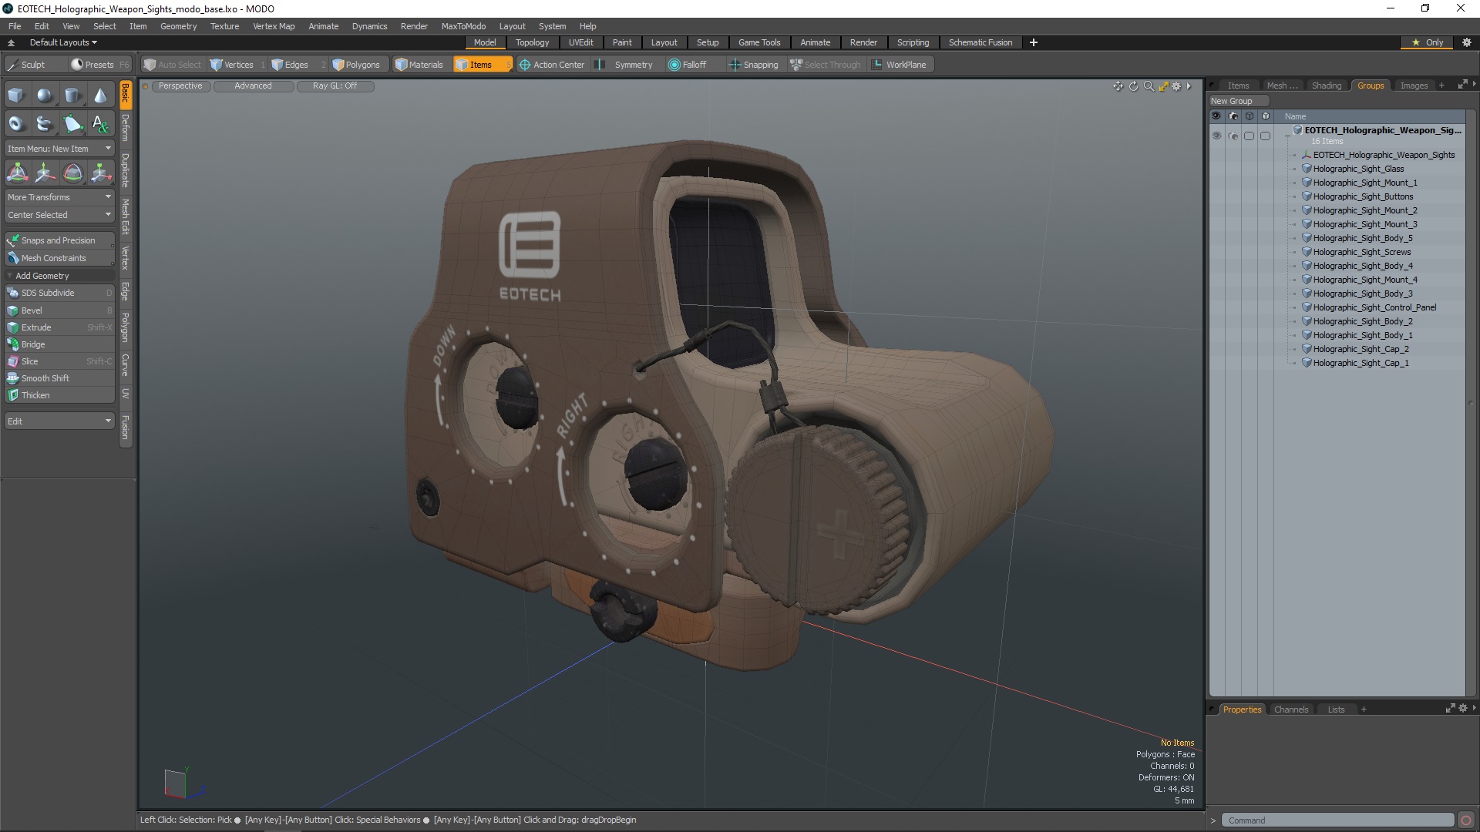Maximize the Groups panel with arrows icon

pos(1462,85)
